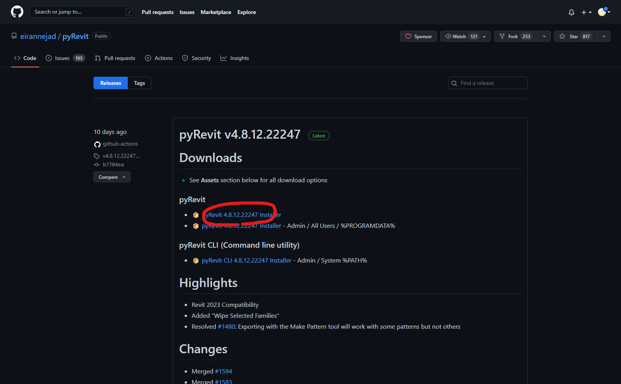Open Marketplace in top navigation
621x384 pixels.
(x=216, y=12)
